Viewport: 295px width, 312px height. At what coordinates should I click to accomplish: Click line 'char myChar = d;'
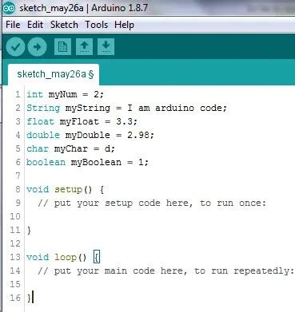(x=70, y=148)
